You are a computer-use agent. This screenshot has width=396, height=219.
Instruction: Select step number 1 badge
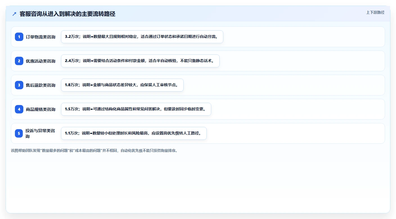click(x=19, y=37)
